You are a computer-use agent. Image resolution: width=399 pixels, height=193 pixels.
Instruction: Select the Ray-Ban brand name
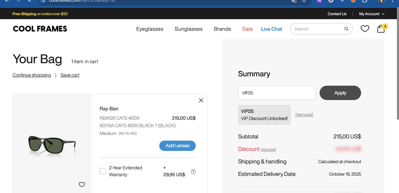[x=109, y=109]
